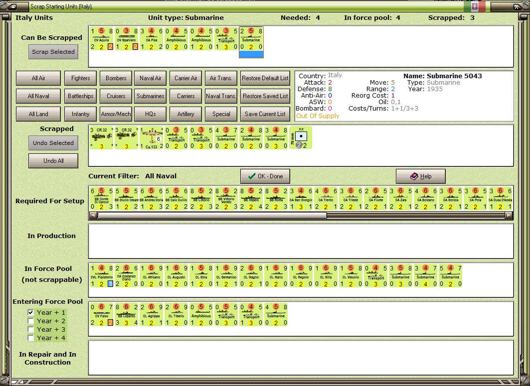Filter units by All Land

coord(38,114)
